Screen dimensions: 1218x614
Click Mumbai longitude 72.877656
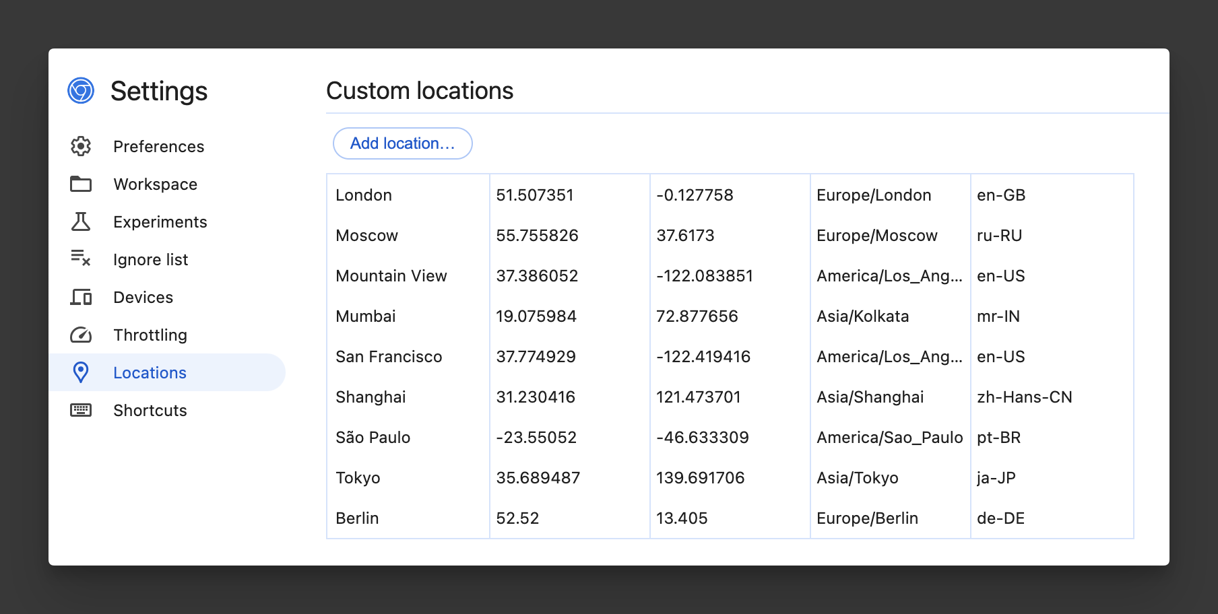(697, 316)
